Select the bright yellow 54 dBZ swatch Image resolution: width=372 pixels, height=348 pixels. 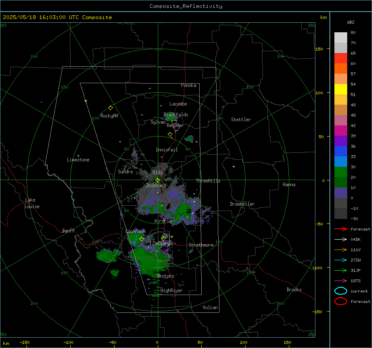pyautogui.click(x=341, y=89)
